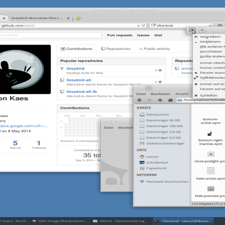Select Diskette-Datenträger in sidebar
Viewport: 225px width, 225px height.
click(x=162, y=143)
